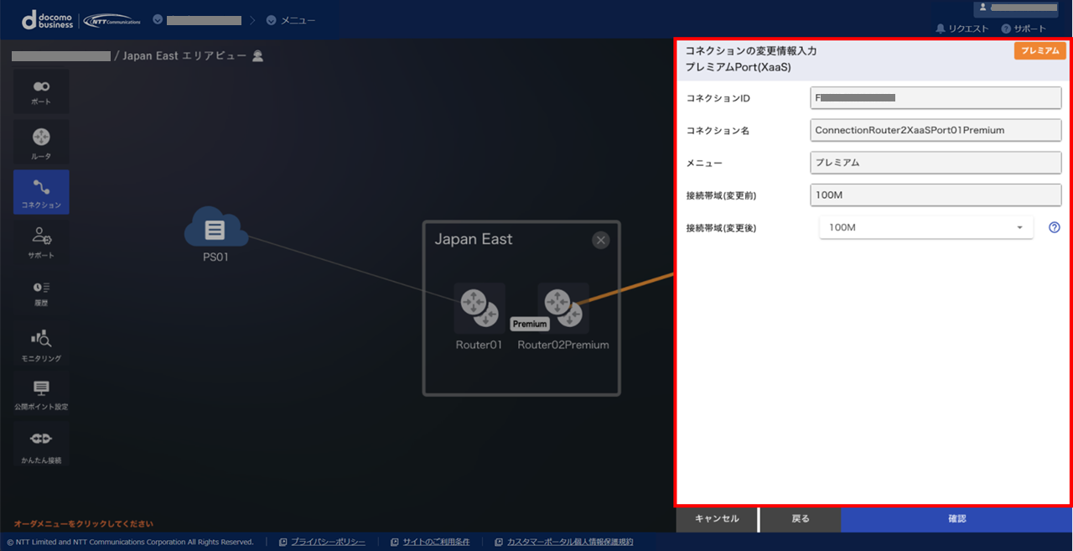The width and height of the screenshot is (1073, 551).
Task: Close the Japan East area box
Action: point(600,240)
